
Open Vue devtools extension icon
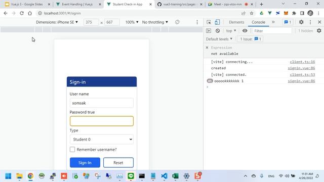pyautogui.click(x=270, y=13)
